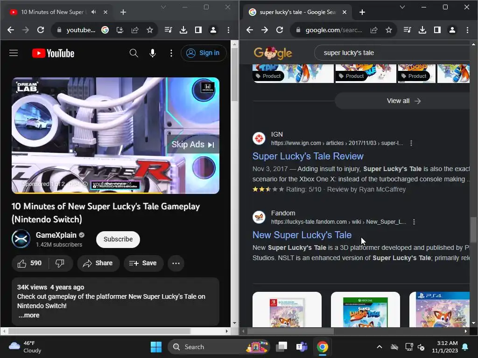Click taskbar Search box

click(218, 347)
